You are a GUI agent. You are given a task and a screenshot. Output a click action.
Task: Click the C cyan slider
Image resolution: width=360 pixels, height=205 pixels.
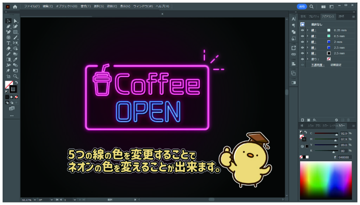click(326, 133)
